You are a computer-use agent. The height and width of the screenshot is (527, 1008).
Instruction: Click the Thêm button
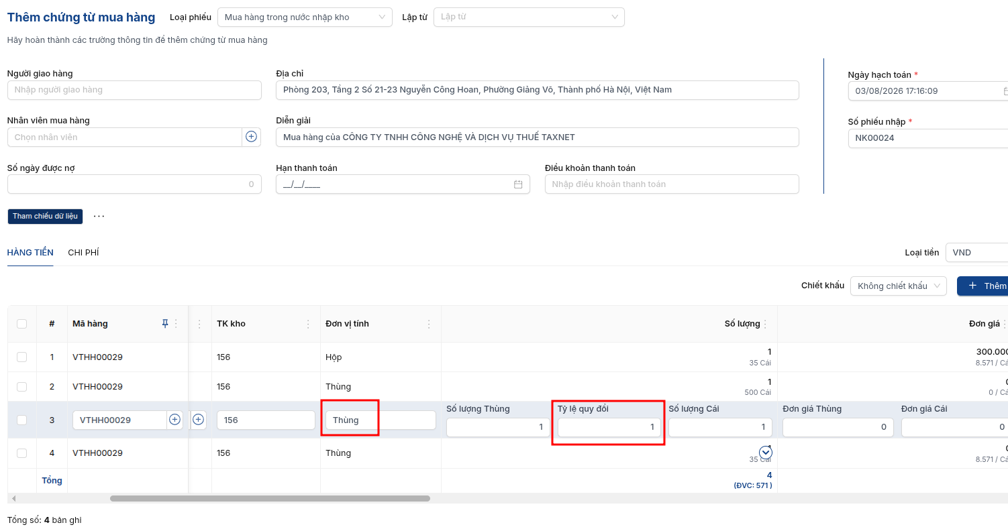click(983, 286)
